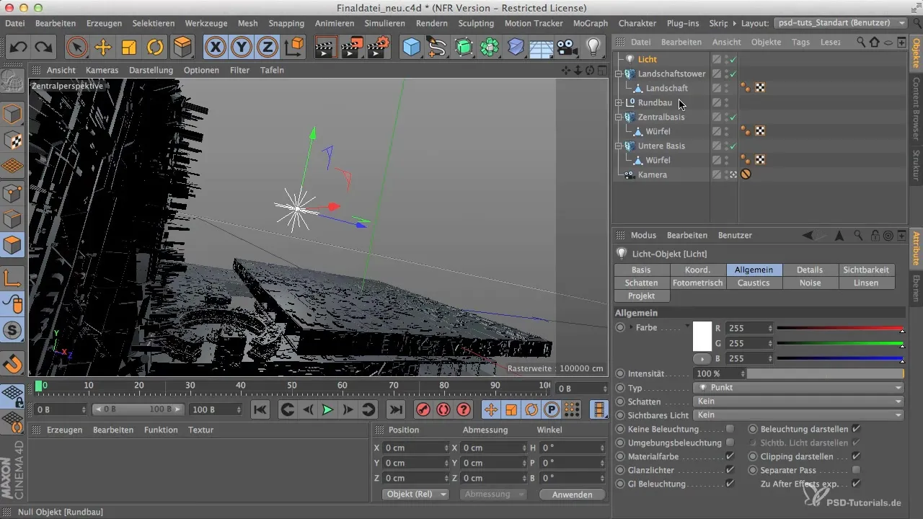The width and height of the screenshot is (923, 519).
Task: Toggle Z axis lock
Action: coord(268,48)
